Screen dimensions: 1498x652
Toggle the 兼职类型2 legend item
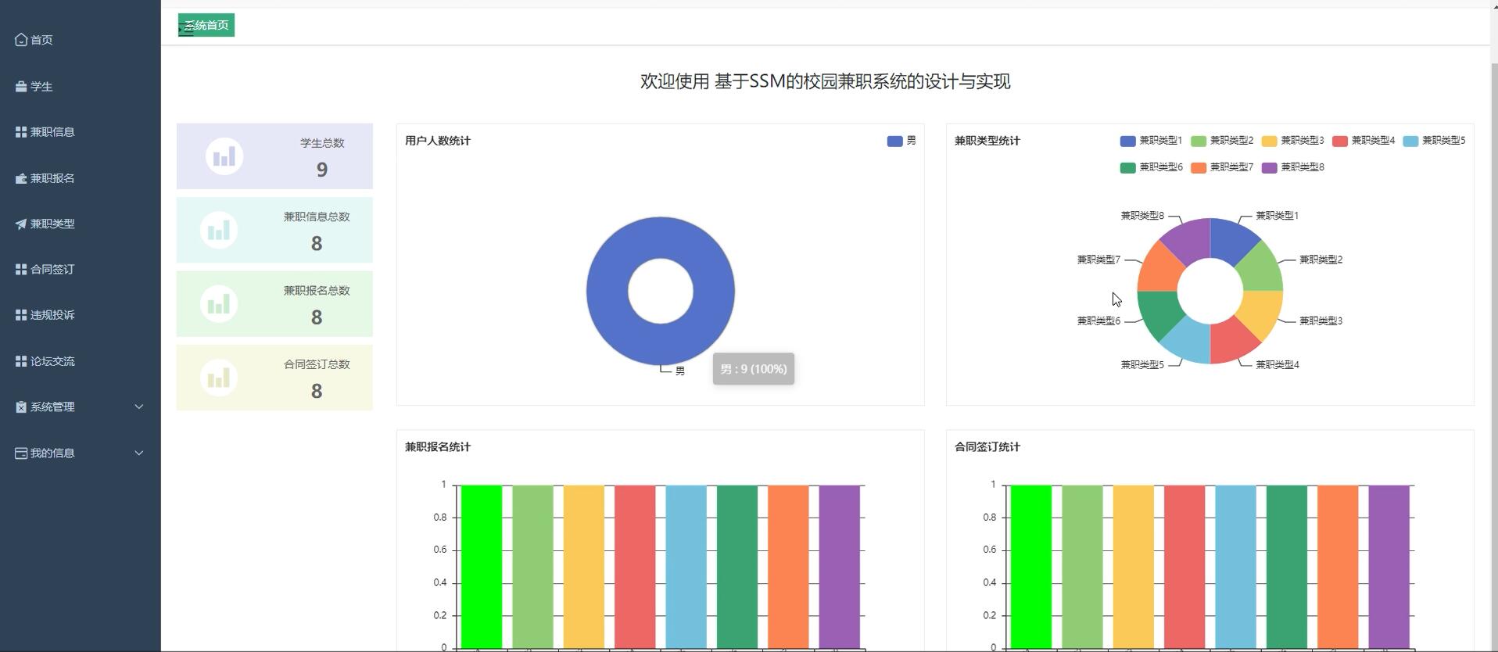(x=1221, y=141)
